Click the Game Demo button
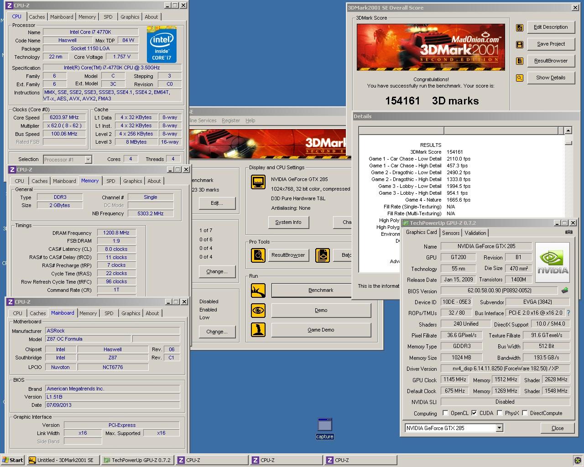Viewport: 584px width, 467px height. coord(321,330)
